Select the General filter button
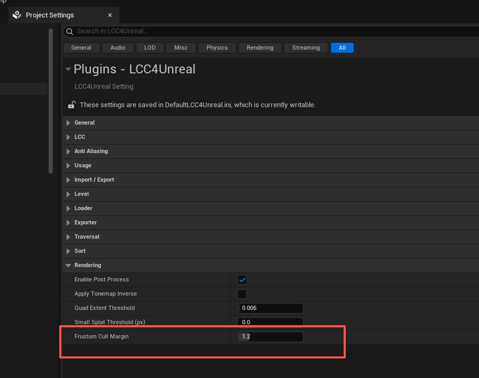479x378 pixels. coord(81,48)
